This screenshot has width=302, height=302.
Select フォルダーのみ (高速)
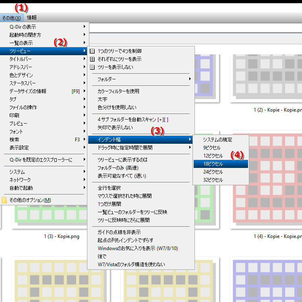[x=141, y=168]
